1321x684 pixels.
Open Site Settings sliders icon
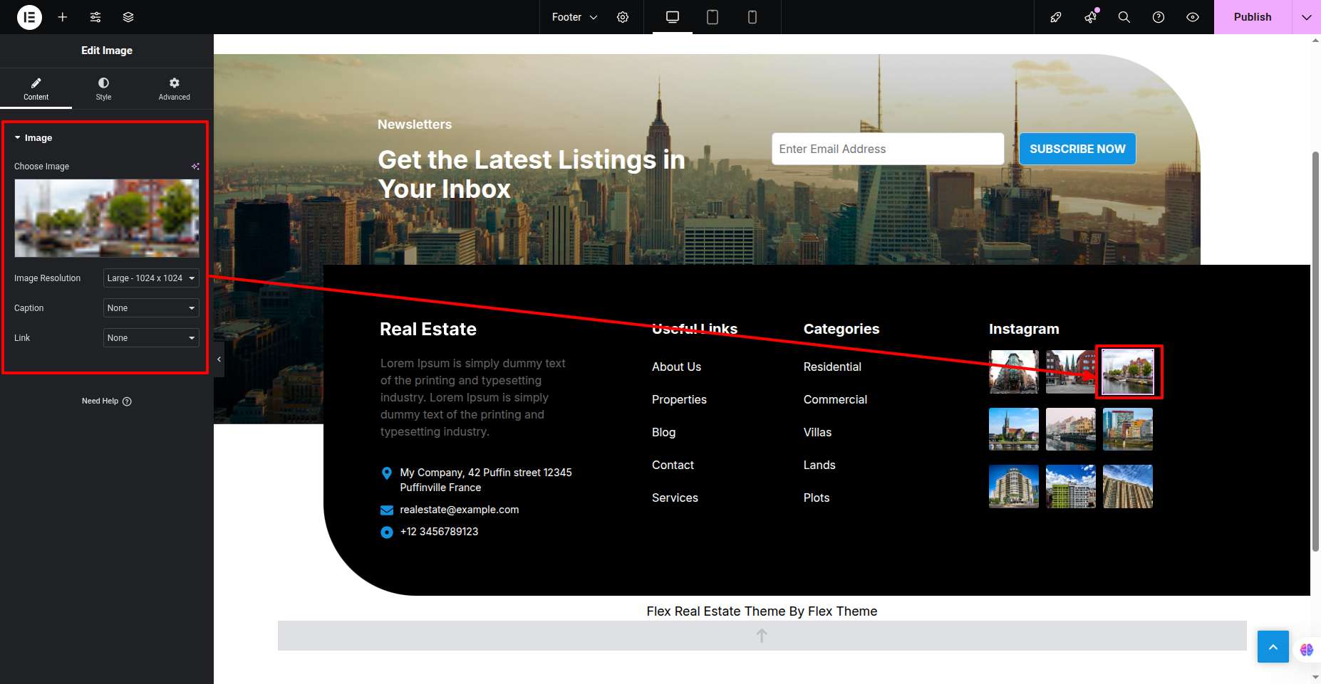(x=95, y=17)
